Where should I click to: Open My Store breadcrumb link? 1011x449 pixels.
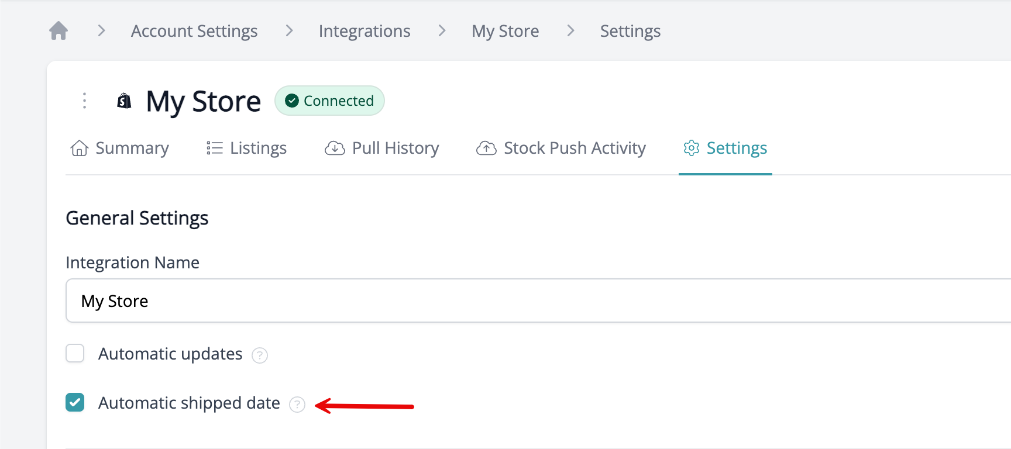click(505, 31)
